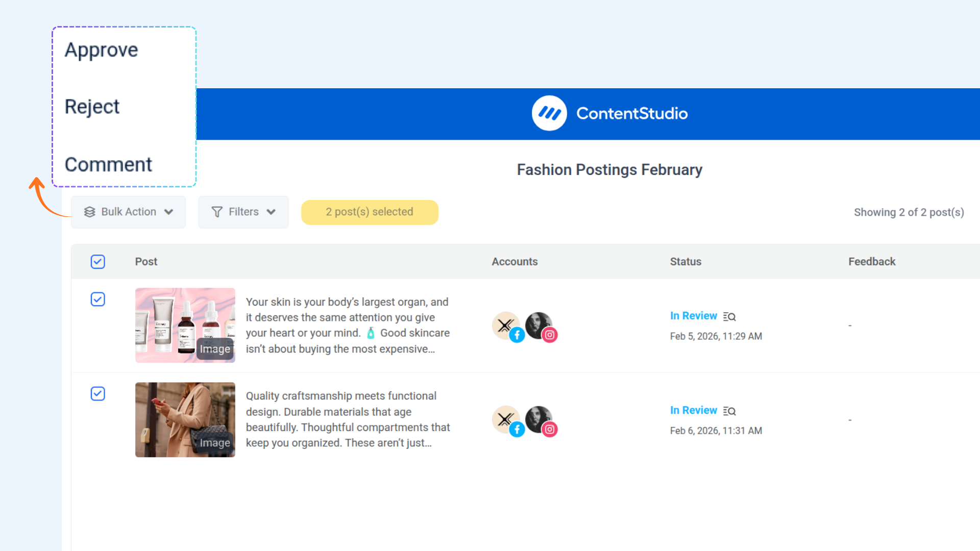
Task: Click the stacked layers icon in Bulk Action
Action: (x=90, y=212)
